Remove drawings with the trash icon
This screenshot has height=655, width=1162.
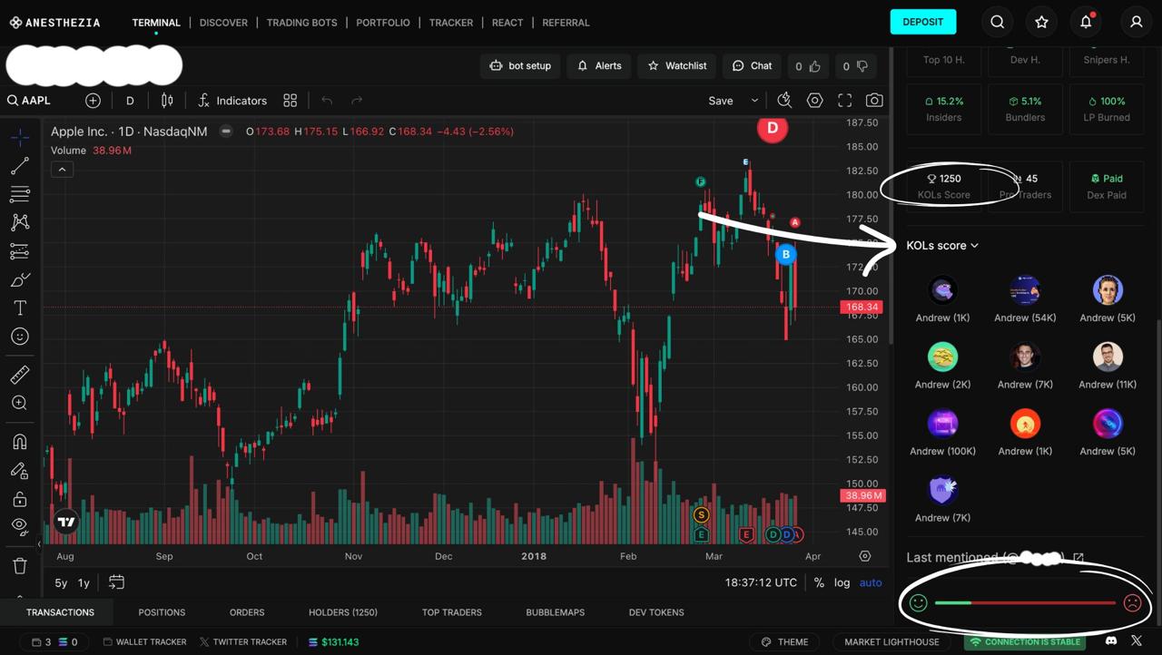point(20,566)
